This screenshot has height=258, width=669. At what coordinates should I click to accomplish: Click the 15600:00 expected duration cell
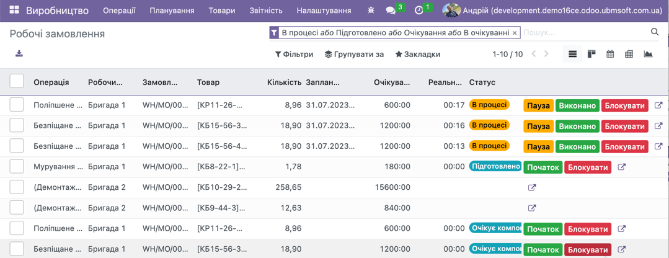392,187
